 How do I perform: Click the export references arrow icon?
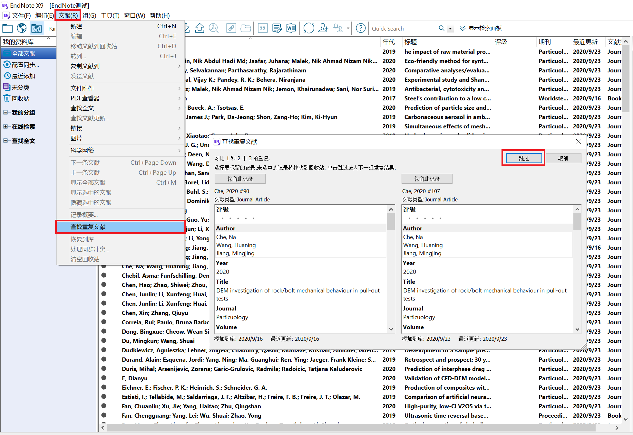[x=200, y=28]
